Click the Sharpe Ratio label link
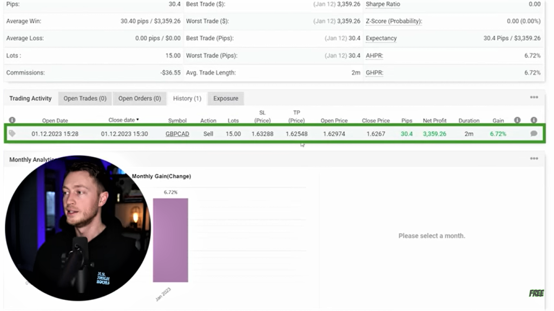The image size is (554, 311). click(382, 4)
